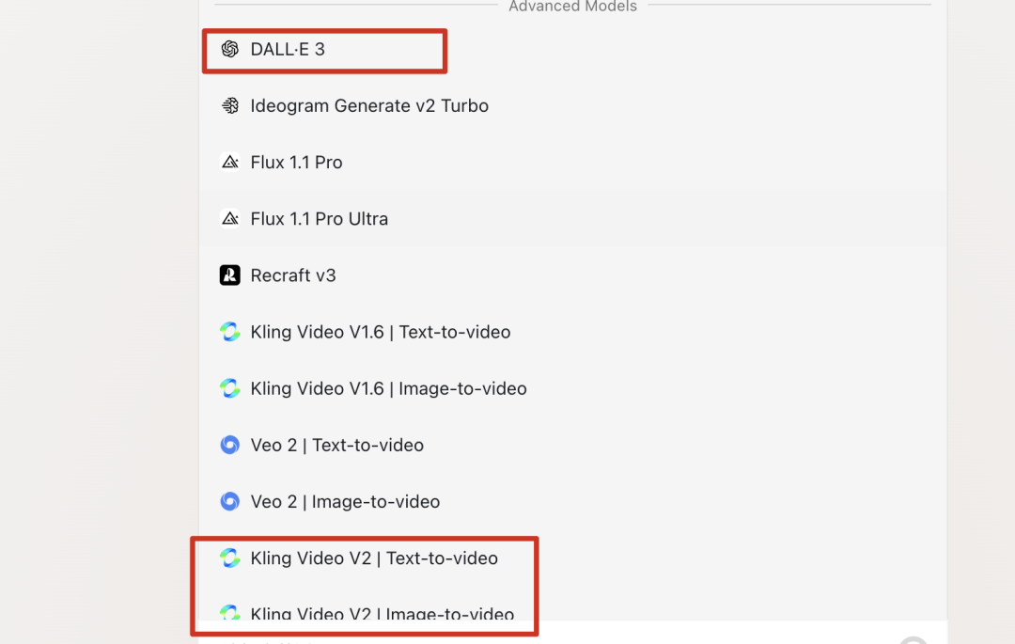Click the Flux 1.1 Pro Ultra triangle icon
The height and width of the screenshot is (644, 1015).
coord(230,219)
